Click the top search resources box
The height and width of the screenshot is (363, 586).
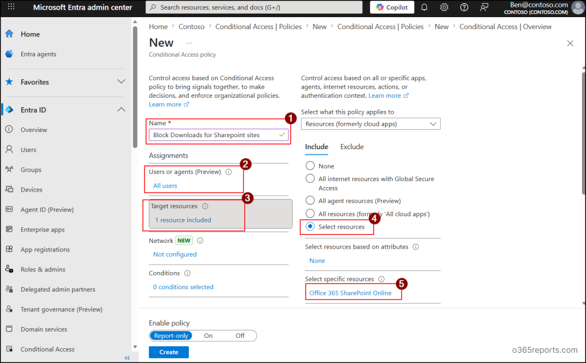254,7
